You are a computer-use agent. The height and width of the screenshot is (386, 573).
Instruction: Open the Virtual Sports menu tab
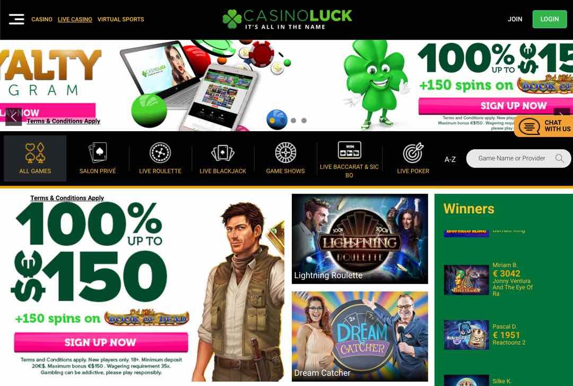click(120, 20)
